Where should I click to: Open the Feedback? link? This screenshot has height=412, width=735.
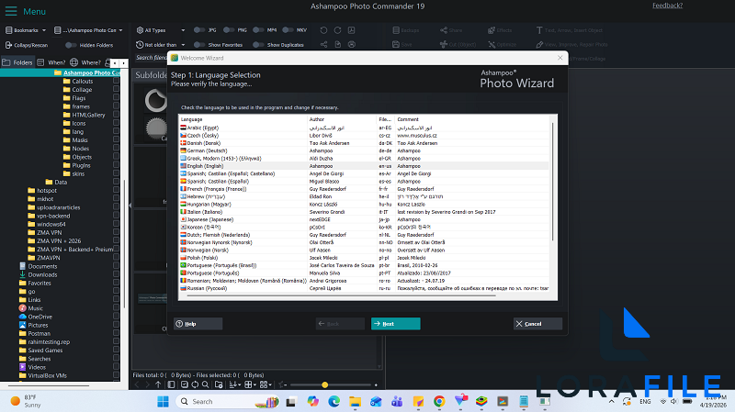coord(668,6)
